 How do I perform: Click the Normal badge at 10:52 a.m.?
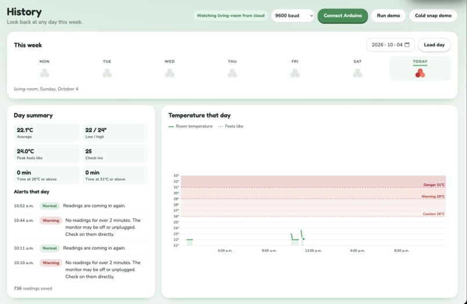50,206
